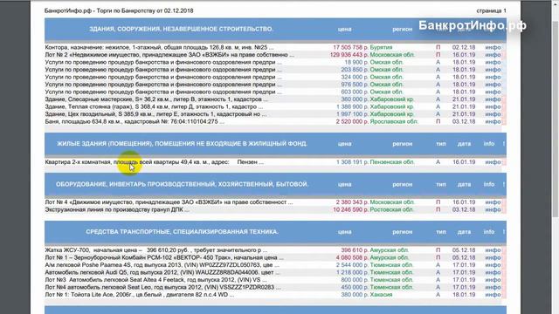Click the ЖИЛЫЕ ЗДАНИЯ (ПОМЕЩЕНИЯ) section header

click(183, 144)
